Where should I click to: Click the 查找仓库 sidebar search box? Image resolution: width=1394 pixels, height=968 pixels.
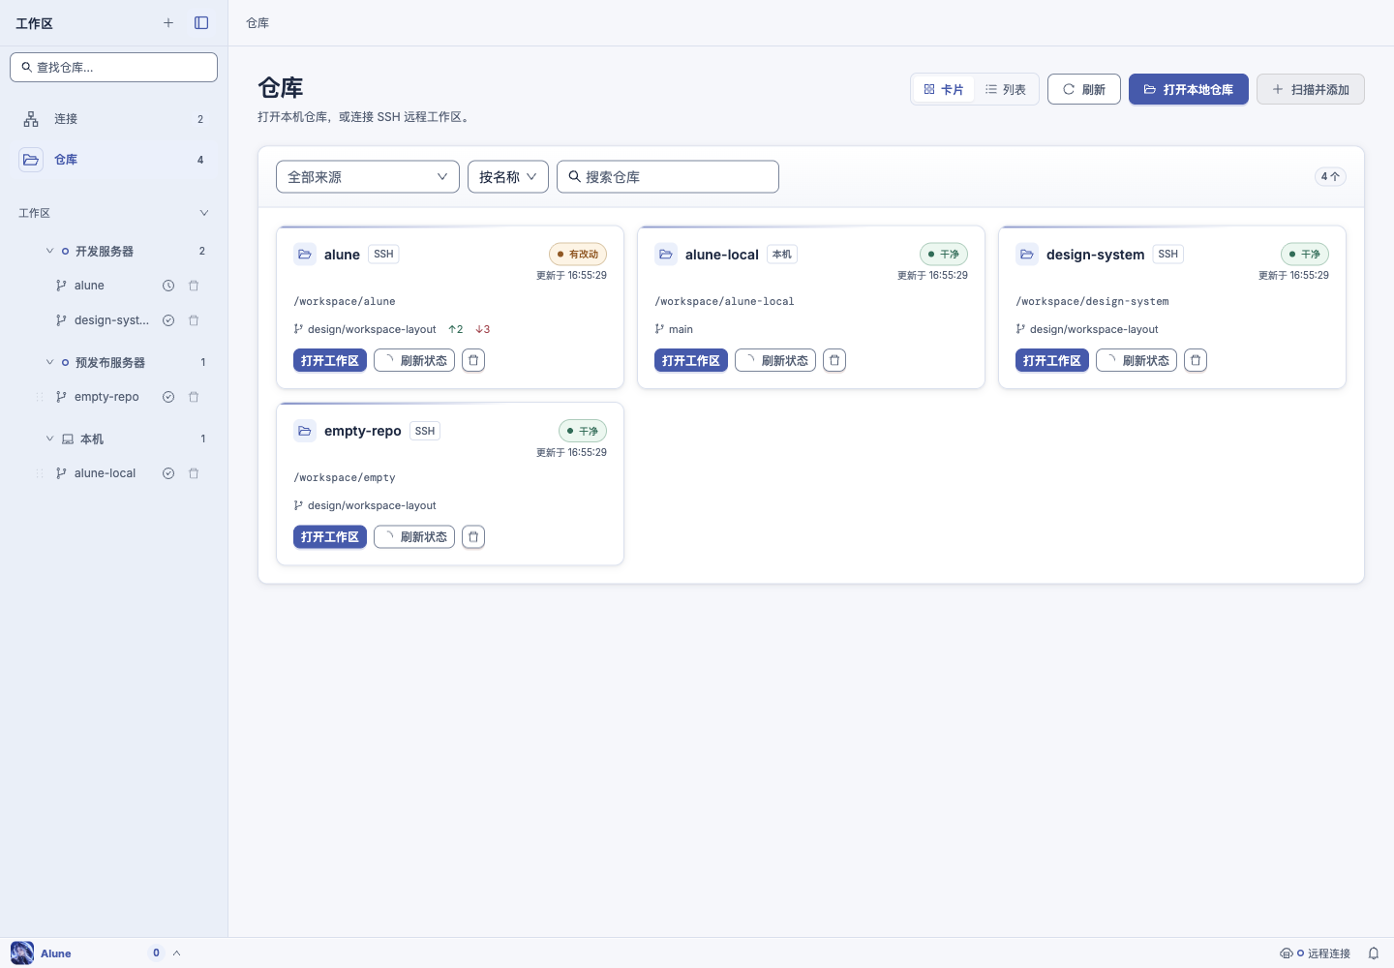point(113,67)
